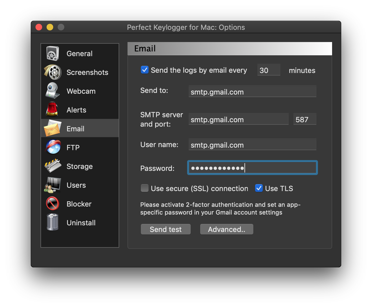Click the General gear icon in sidebar
This screenshot has height=308, width=372.
[52, 53]
